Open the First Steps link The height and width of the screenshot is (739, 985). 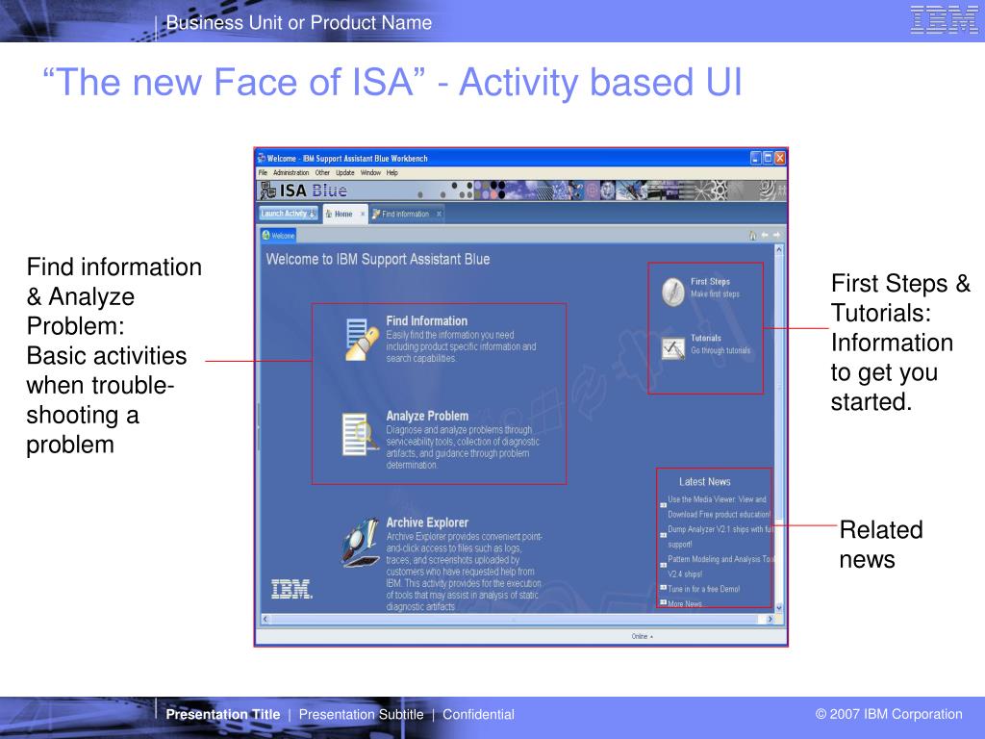pyautogui.click(x=710, y=282)
